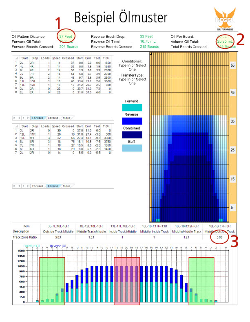Open the highlighted Forward tab in the 9-row grid
250x322 pixels.
click(x=38, y=118)
